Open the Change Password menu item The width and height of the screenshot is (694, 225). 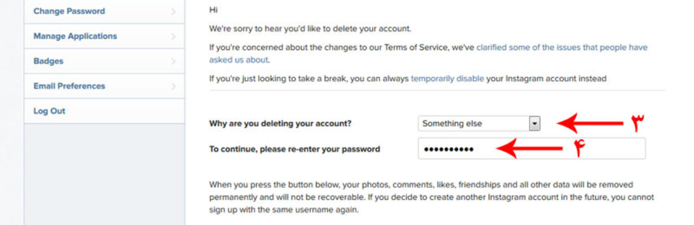pyautogui.click(x=104, y=11)
